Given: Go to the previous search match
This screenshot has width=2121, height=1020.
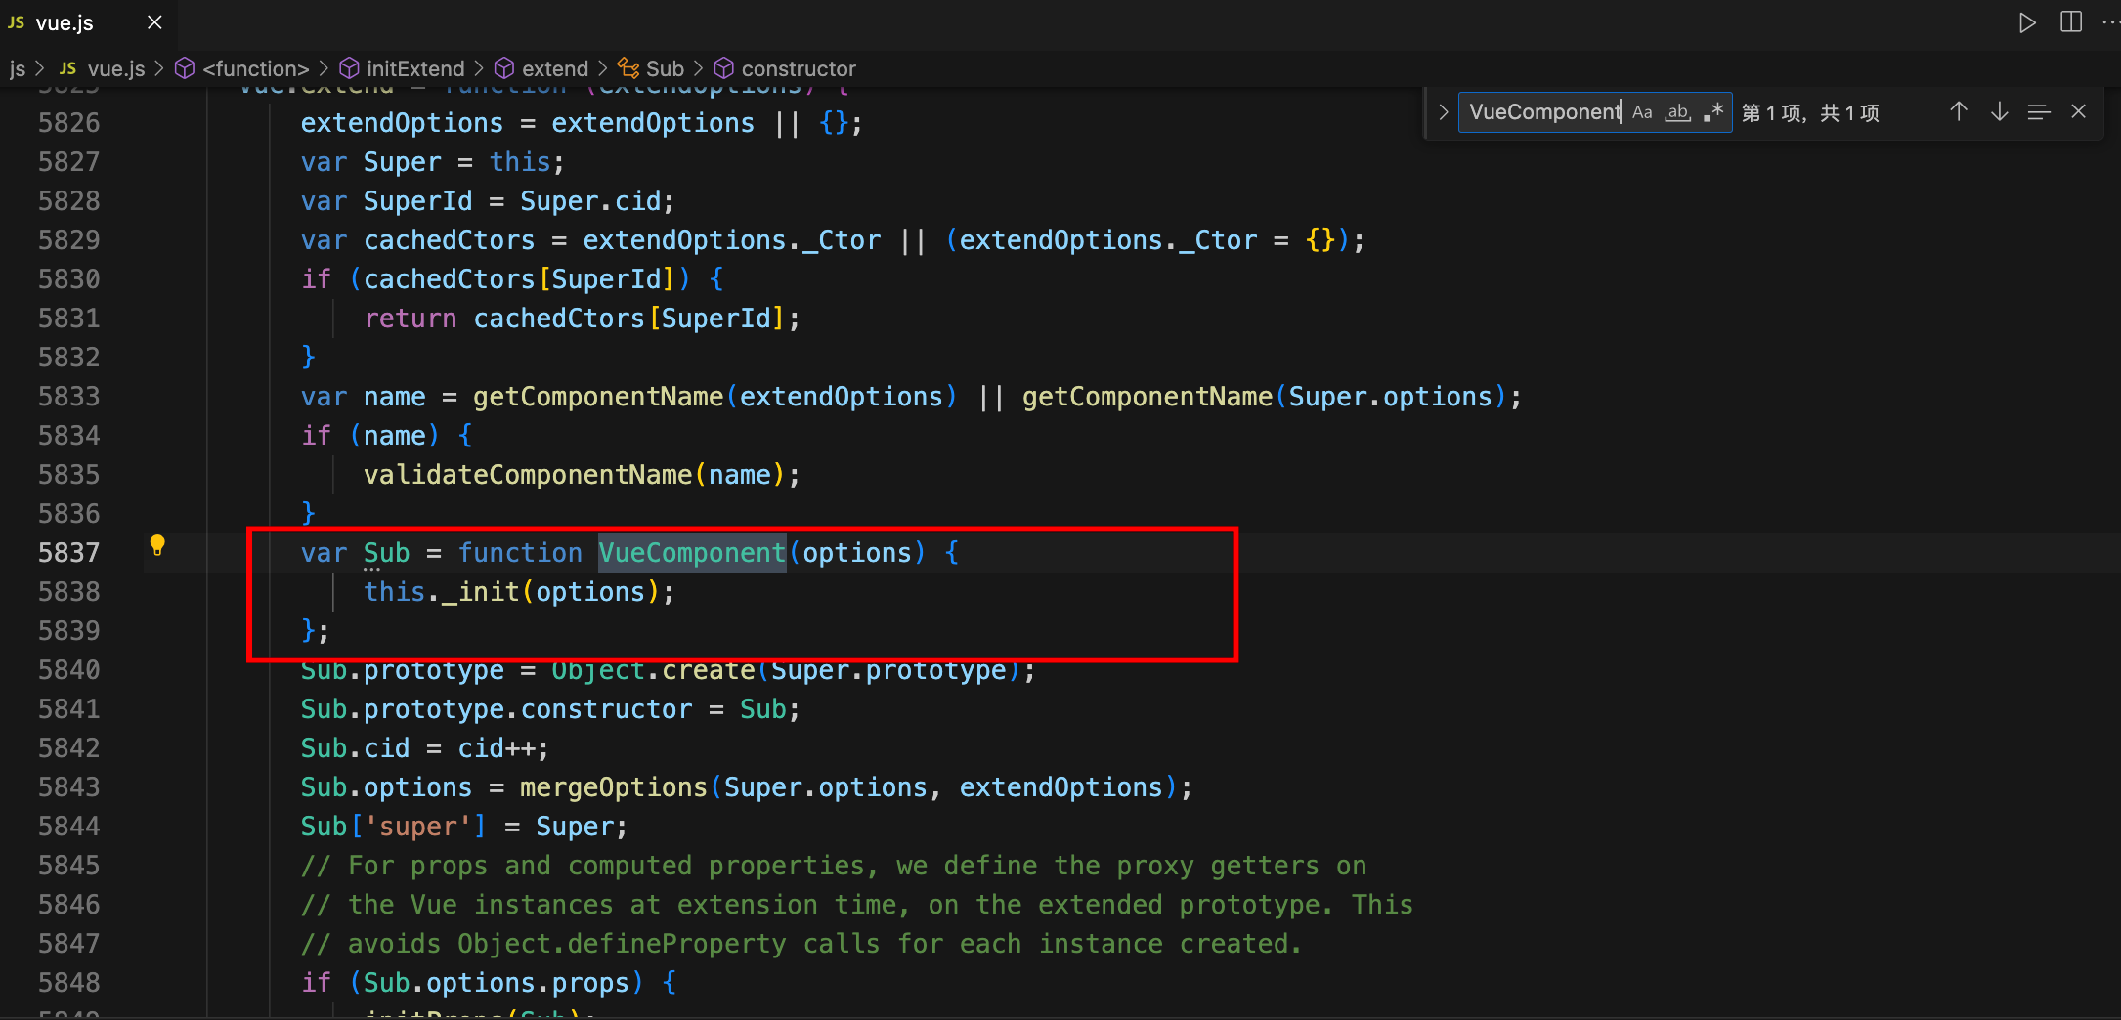Looking at the screenshot, I should click(1959, 112).
